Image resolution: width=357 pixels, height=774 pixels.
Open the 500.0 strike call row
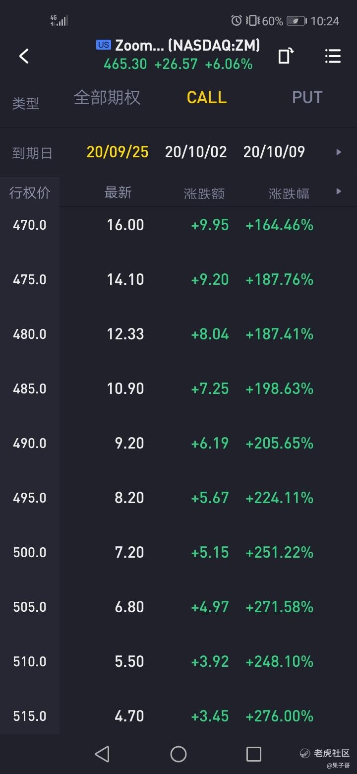click(178, 552)
